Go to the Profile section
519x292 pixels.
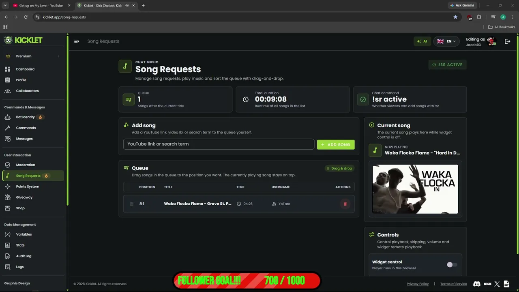21,80
